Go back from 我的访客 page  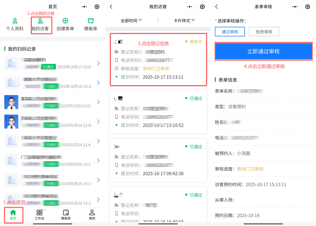(x=111, y=7)
